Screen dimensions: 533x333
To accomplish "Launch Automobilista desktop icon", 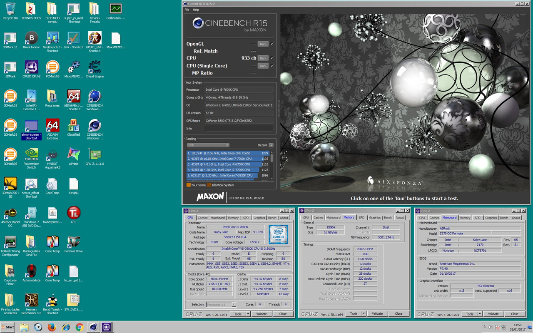I will coord(31,271).
